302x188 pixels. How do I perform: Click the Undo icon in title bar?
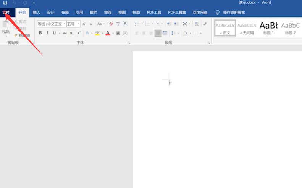point(14,3)
